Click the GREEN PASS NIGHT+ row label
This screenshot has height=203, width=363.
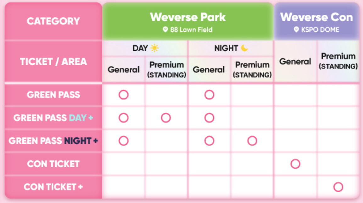click(x=53, y=141)
